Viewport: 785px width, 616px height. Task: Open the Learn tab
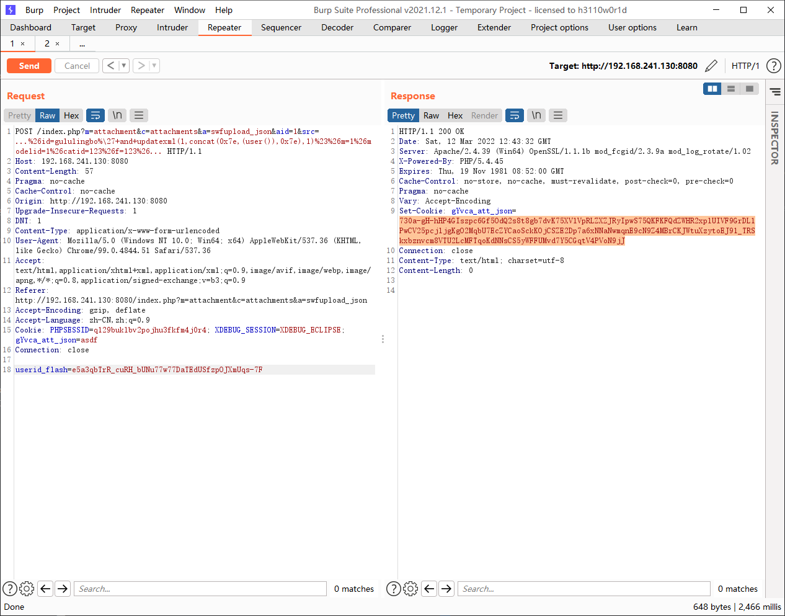[687, 27]
